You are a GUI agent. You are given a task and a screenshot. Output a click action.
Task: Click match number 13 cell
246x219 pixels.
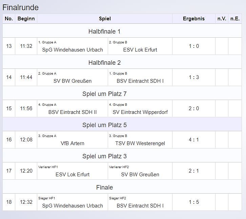pos(9,46)
